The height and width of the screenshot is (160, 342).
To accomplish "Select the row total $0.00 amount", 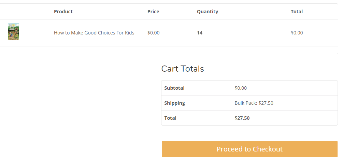I will [x=297, y=33].
